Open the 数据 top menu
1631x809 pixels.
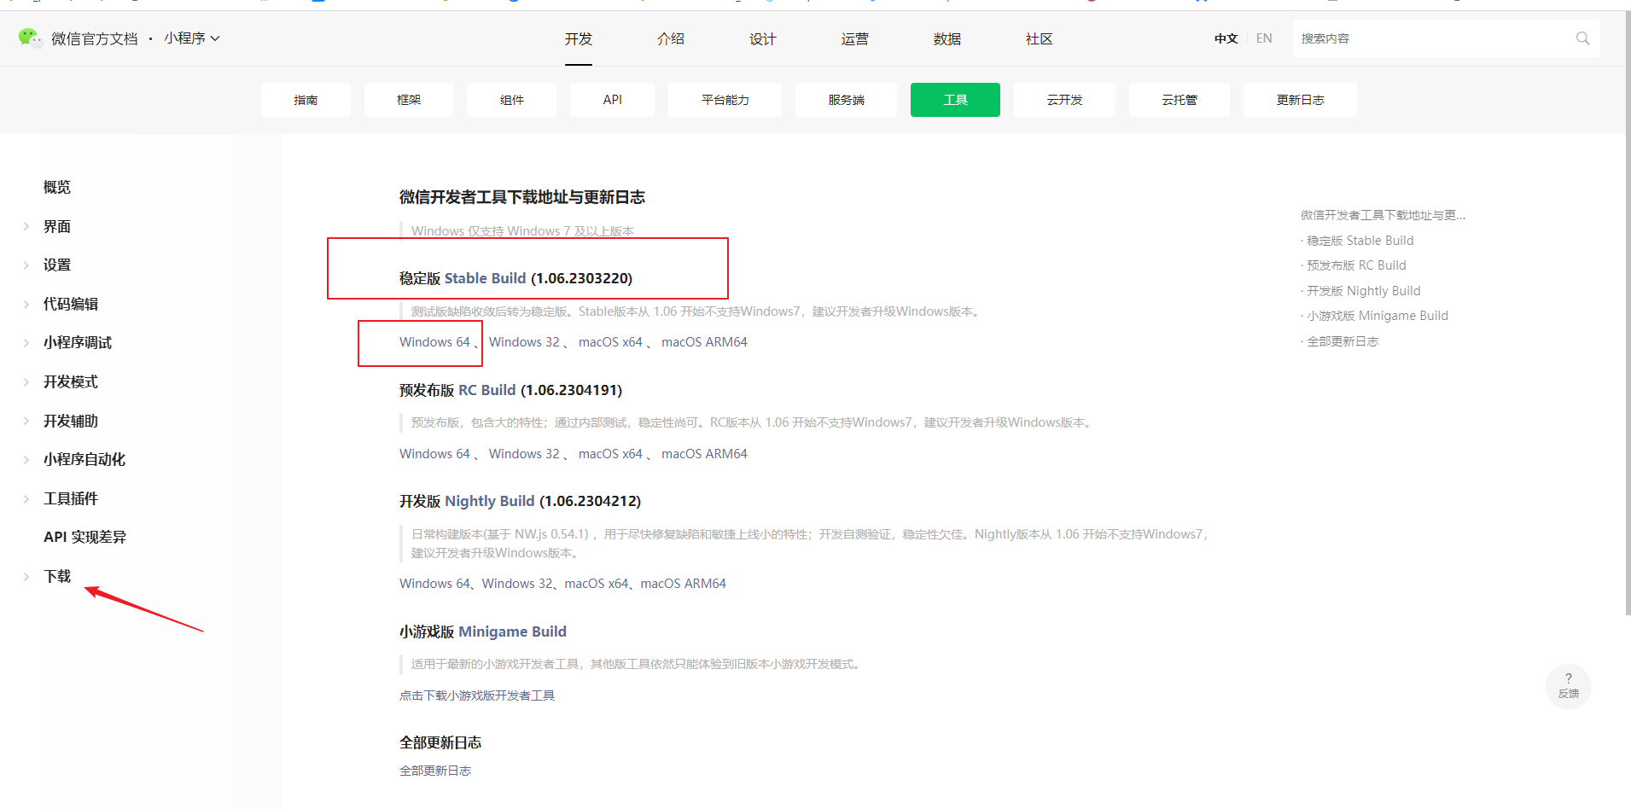(947, 39)
